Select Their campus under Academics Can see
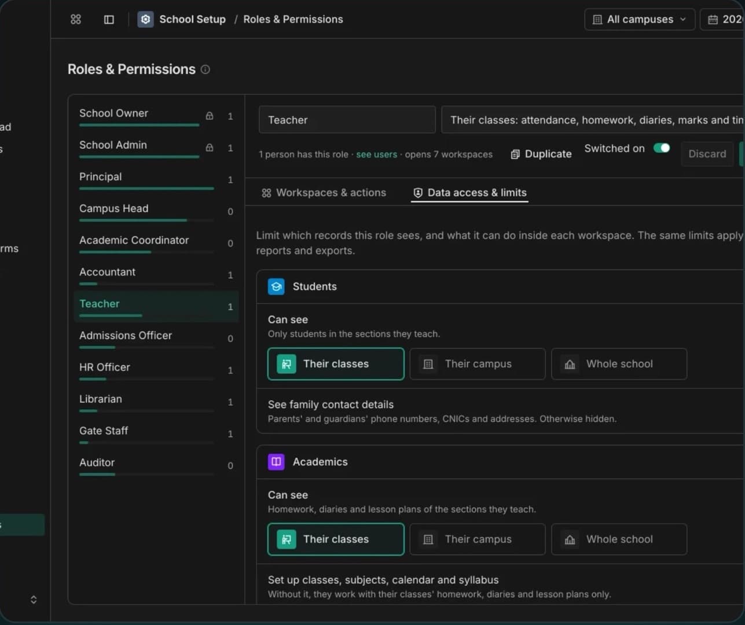This screenshot has width=745, height=625. point(478,539)
